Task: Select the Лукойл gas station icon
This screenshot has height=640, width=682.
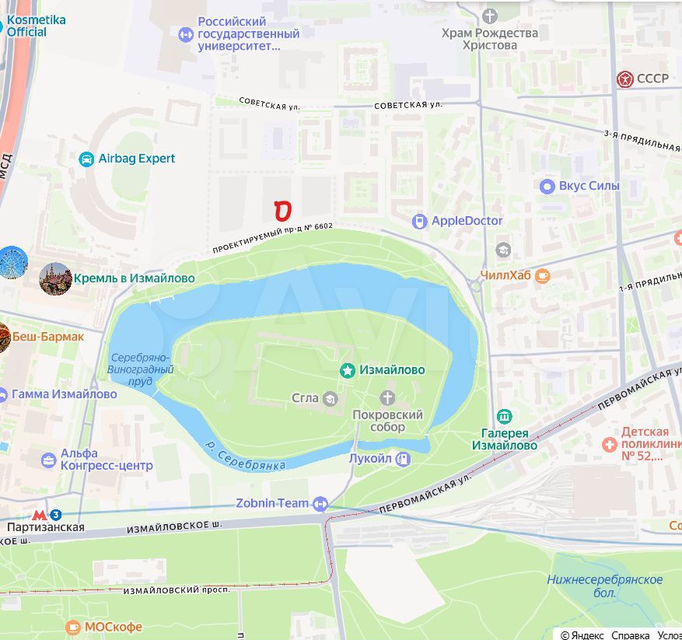Action: (403, 459)
